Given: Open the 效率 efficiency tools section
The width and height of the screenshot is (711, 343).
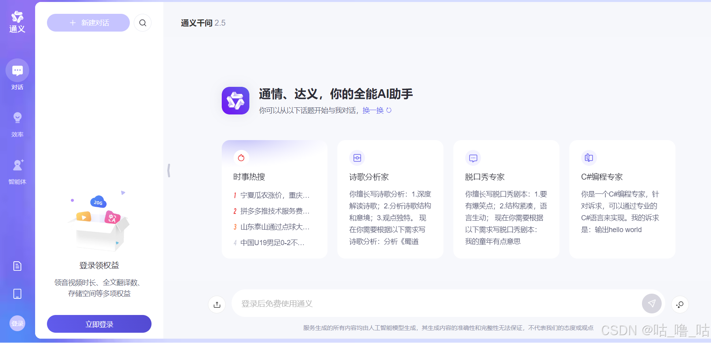Looking at the screenshot, I should point(17,124).
